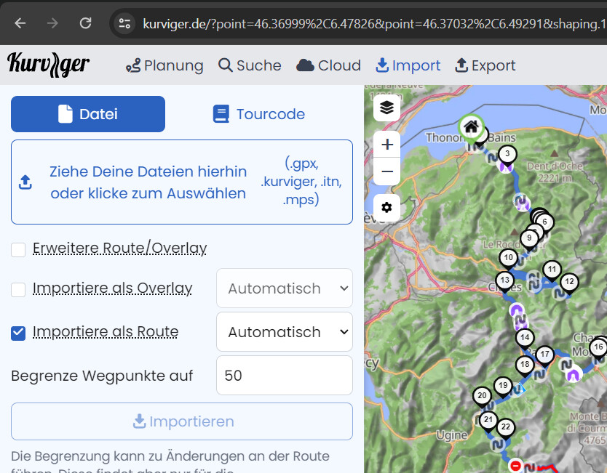Zoom out on the map

click(386, 171)
